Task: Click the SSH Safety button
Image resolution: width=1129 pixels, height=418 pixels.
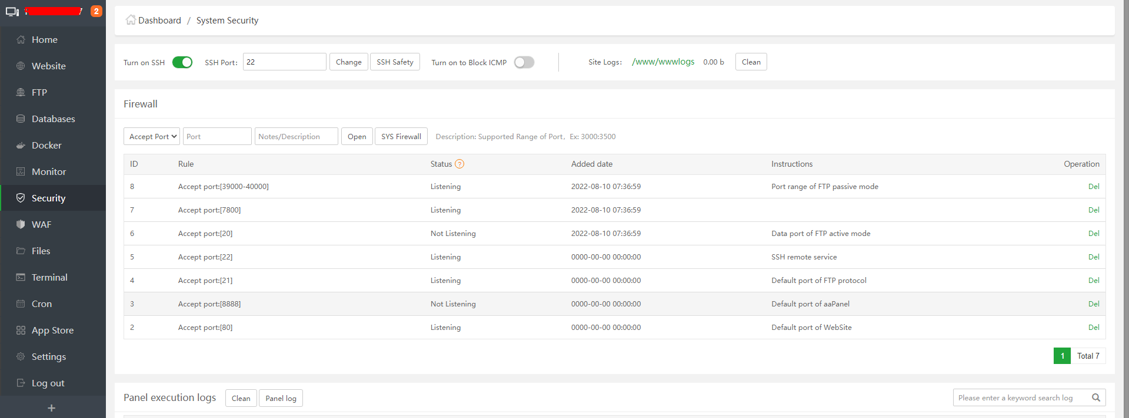Action: tap(395, 62)
